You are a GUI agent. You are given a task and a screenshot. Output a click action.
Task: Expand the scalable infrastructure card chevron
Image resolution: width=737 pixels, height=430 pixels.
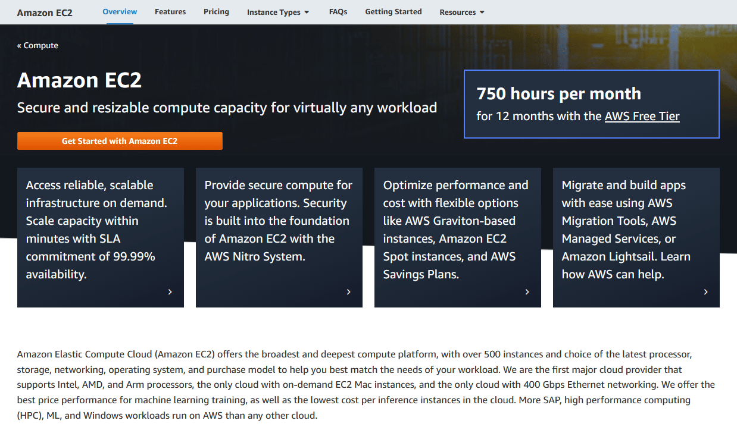pos(170,291)
